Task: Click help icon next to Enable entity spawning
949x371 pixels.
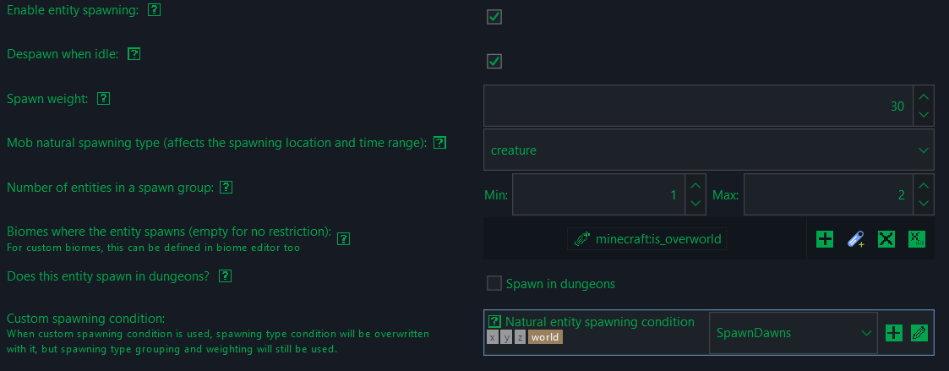Action: (155, 10)
